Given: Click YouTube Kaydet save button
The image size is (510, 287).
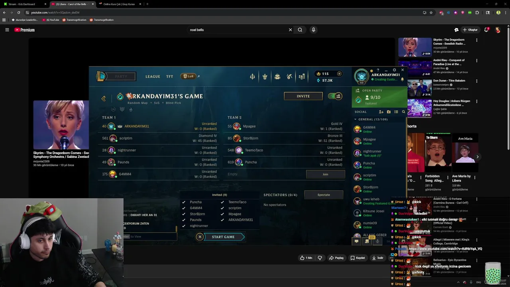Looking at the screenshot, I should (358, 258).
